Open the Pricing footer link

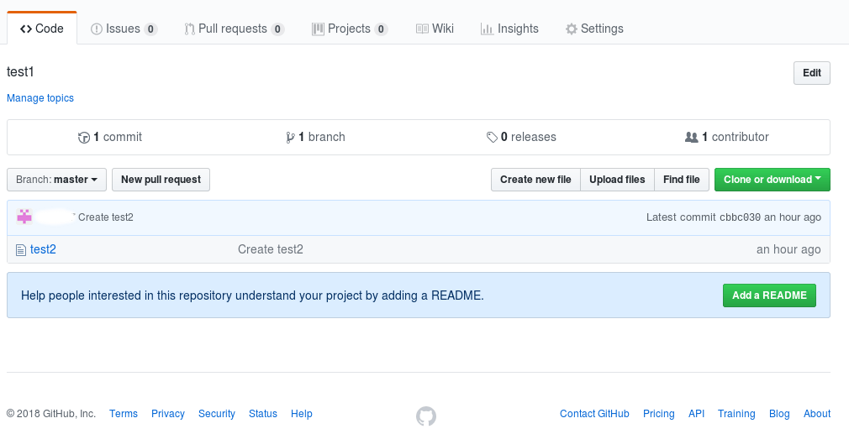pos(659,414)
